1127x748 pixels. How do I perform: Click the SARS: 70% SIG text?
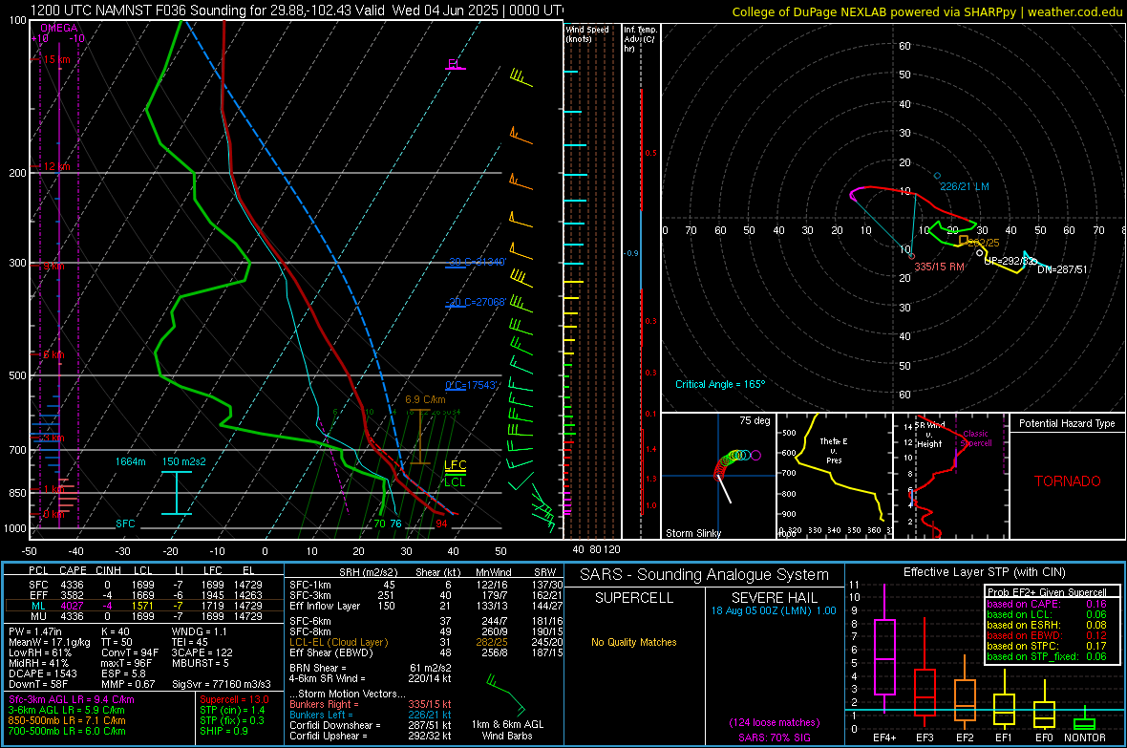774,737
